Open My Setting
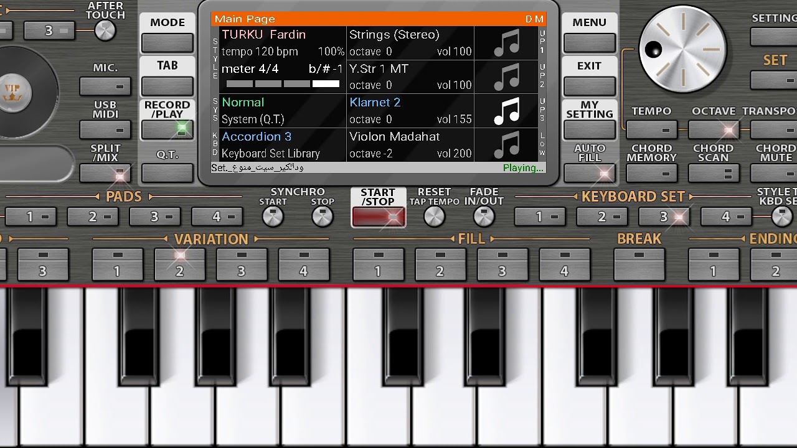This screenshot has width=797, height=448. pos(590,129)
